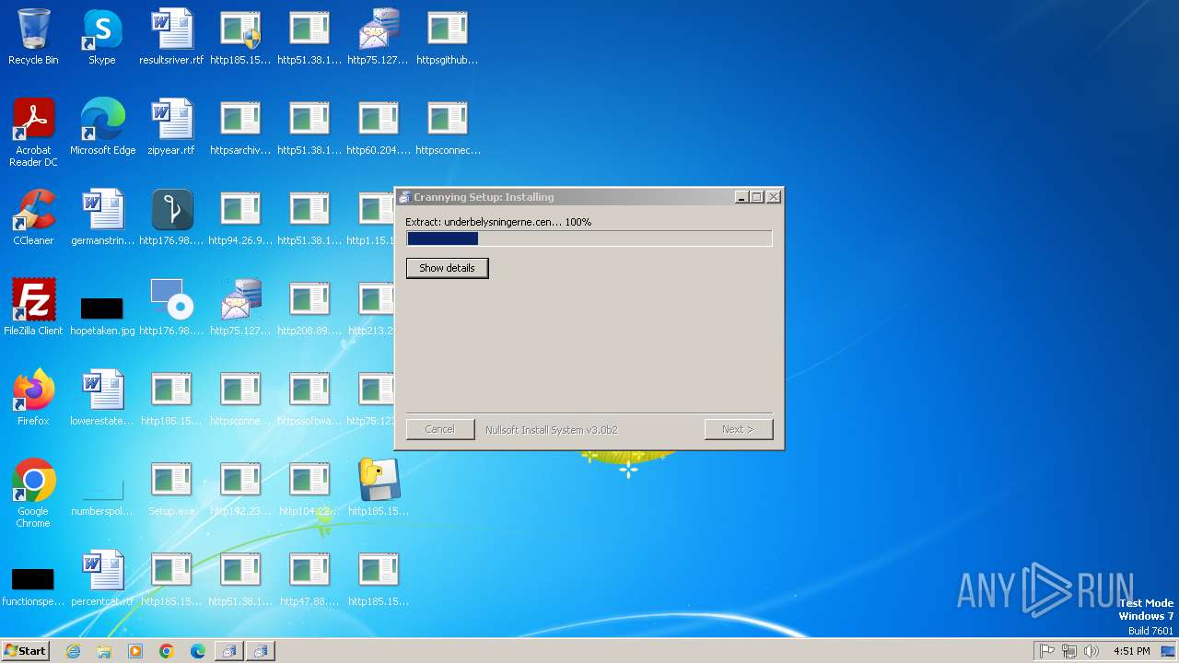This screenshot has width=1179, height=663.
Task: Select the germanstrin Word document
Action: pos(102,218)
